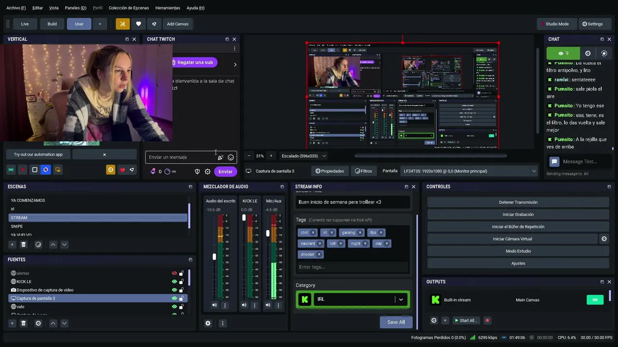Adjust the Mic/Aux volume slider
Image resolution: width=618 pixels, height=347 pixels.
click(268, 233)
